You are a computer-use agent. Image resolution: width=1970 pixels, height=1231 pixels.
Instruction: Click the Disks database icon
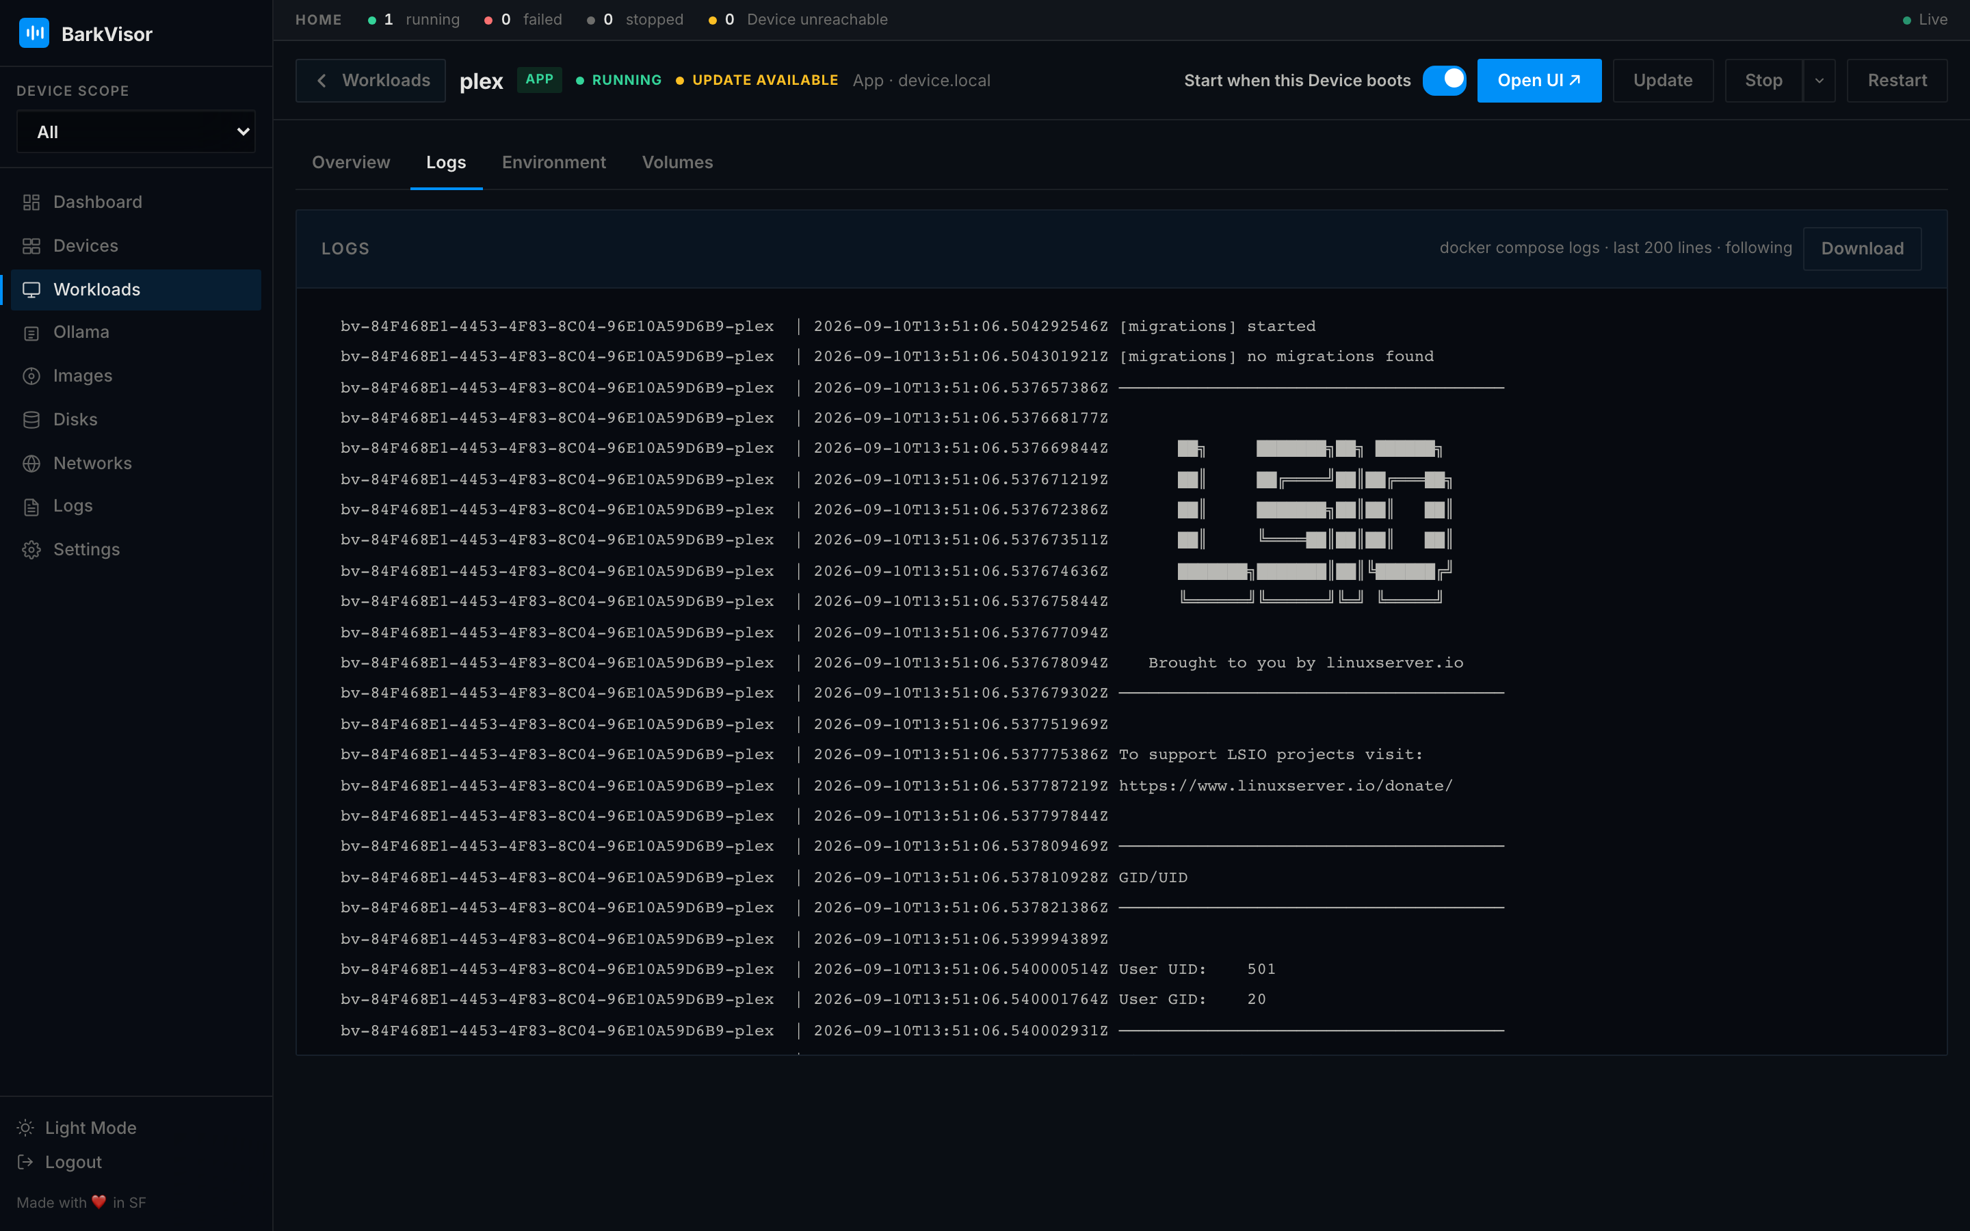pos(31,420)
